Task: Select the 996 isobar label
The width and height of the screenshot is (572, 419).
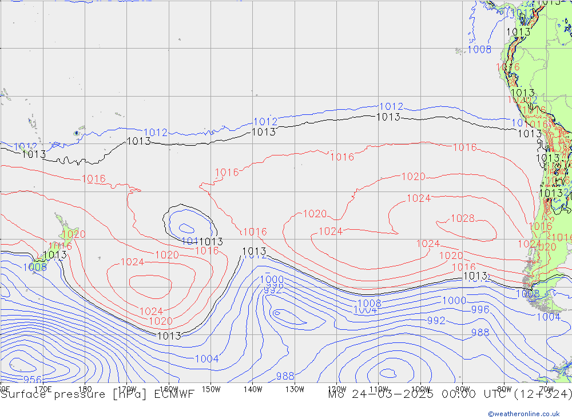Action: point(480,310)
